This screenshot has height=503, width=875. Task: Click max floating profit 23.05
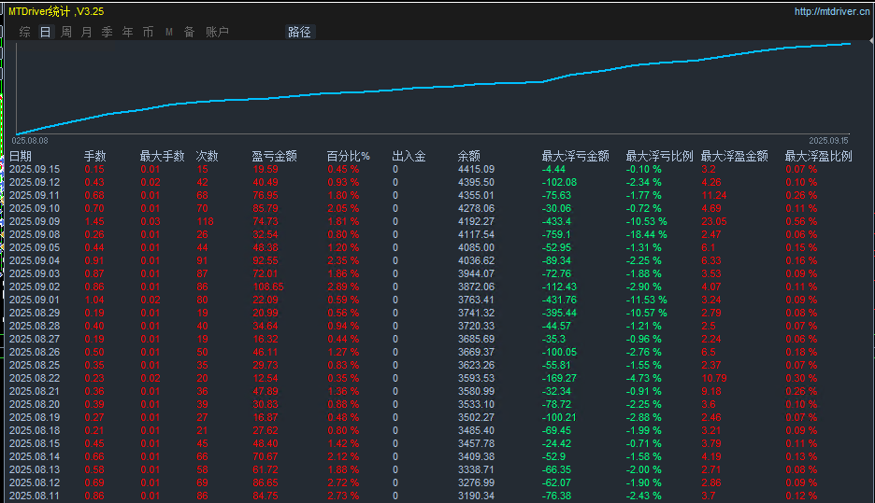[x=714, y=221]
